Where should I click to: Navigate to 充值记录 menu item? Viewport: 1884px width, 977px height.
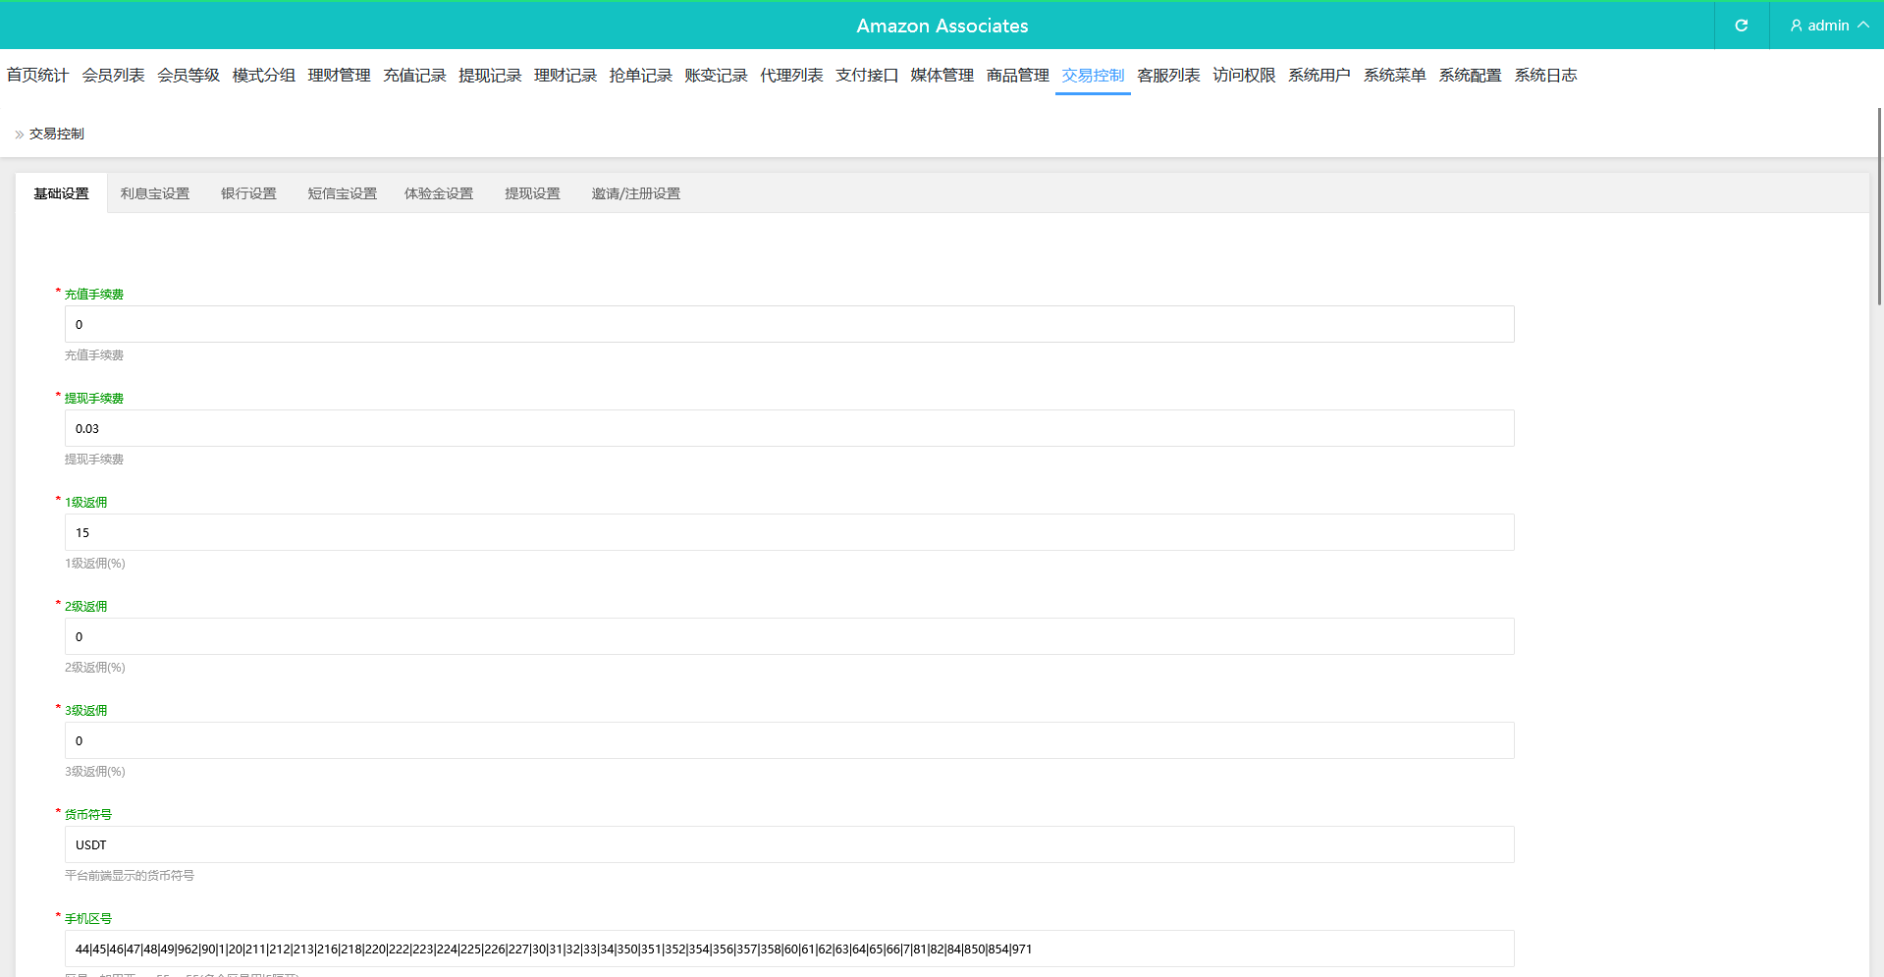point(414,76)
